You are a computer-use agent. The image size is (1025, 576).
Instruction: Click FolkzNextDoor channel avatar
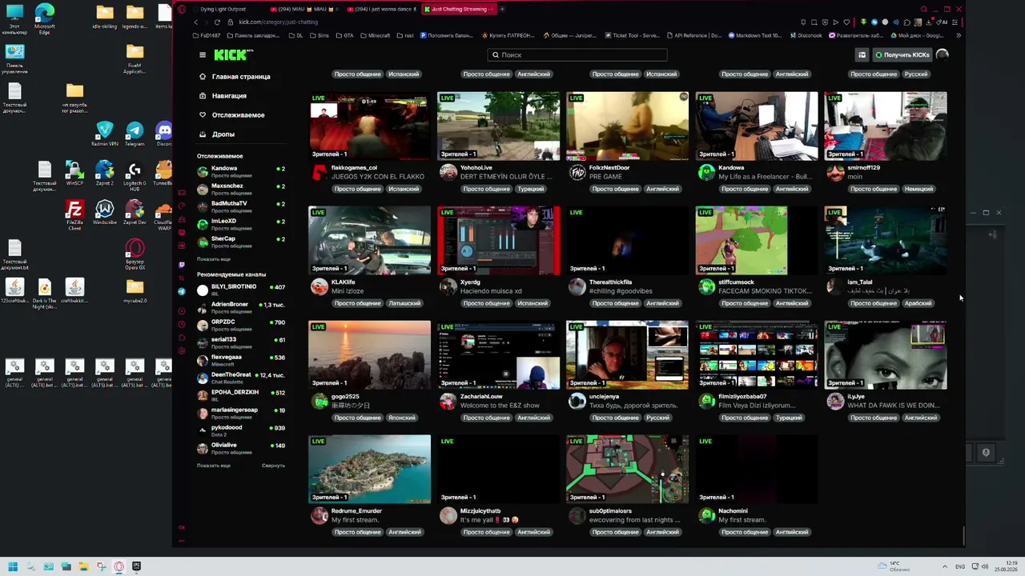[577, 173]
